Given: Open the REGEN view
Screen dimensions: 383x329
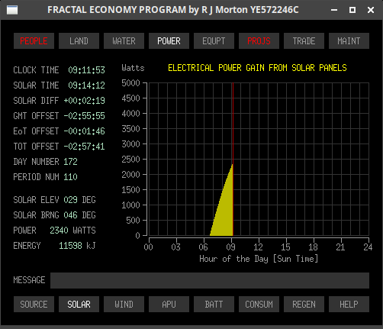Looking at the screenshot, I should [304, 304].
